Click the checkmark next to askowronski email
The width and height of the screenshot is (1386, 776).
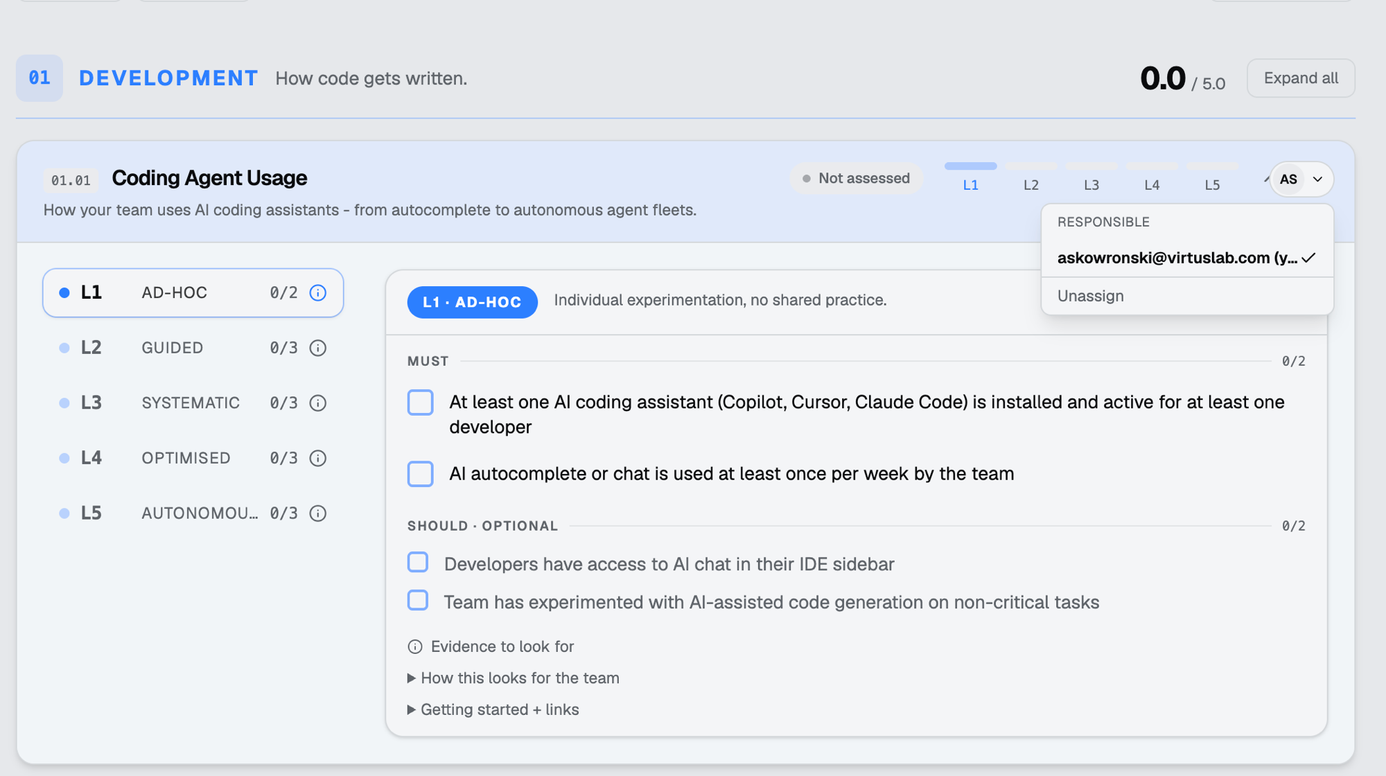tap(1308, 258)
